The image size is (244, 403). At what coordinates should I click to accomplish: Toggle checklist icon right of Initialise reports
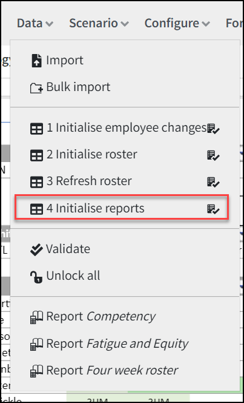[x=213, y=209]
